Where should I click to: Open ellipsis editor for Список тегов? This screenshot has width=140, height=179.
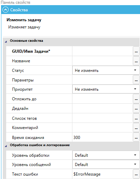[x=136, y=118]
